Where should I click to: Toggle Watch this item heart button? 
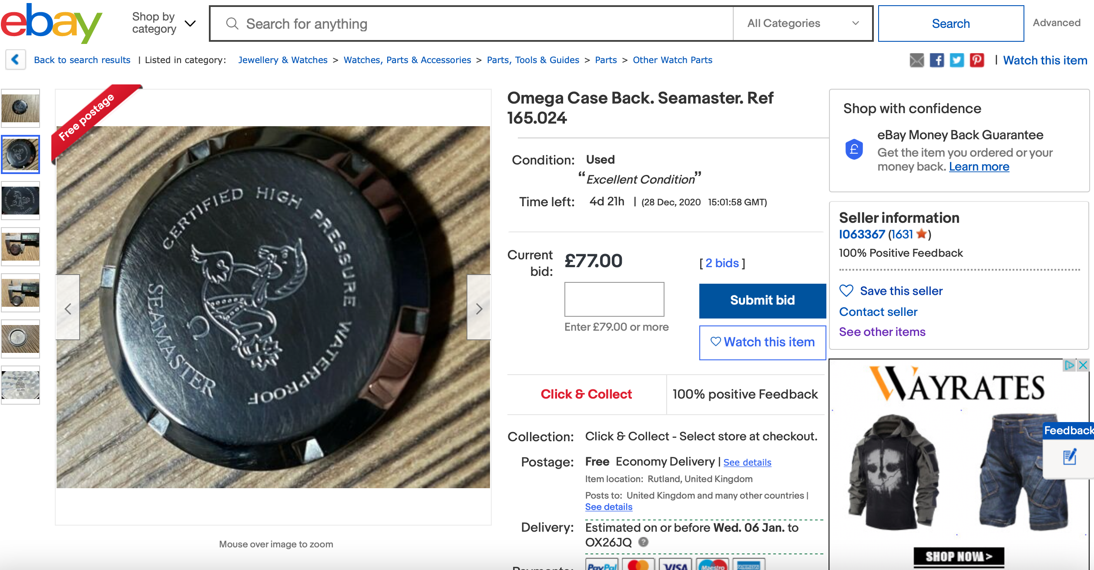762,342
